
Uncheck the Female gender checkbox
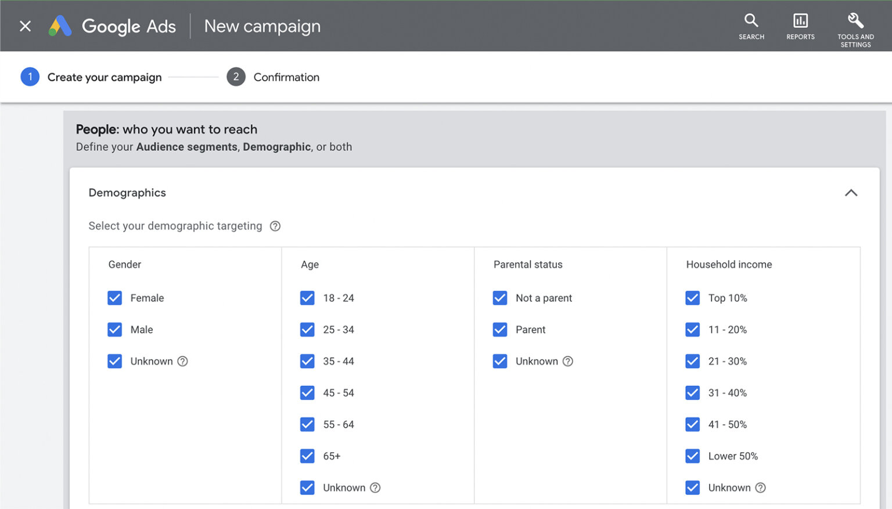pyautogui.click(x=114, y=298)
